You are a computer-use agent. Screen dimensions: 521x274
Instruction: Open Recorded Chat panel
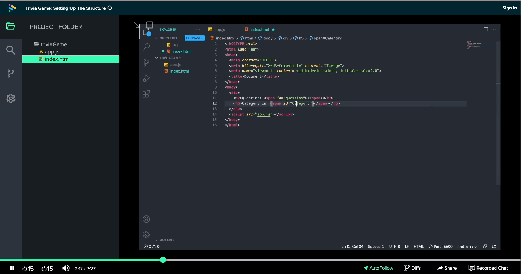(x=488, y=268)
